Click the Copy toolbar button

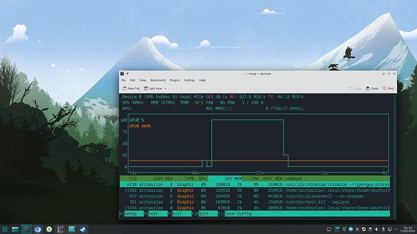pos(355,88)
